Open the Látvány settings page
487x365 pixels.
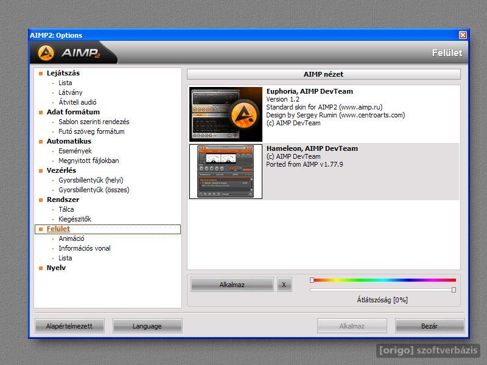[x=71, y=92]
